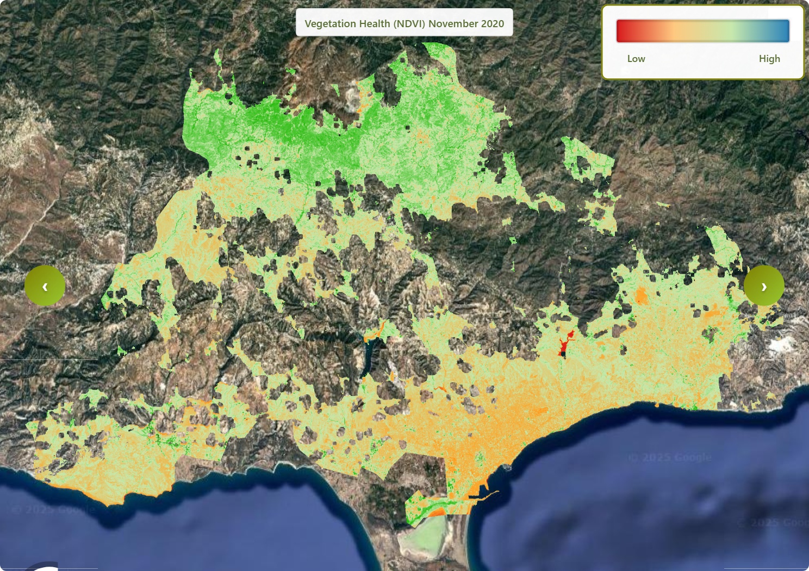Click the middle of the NDVI color bar
Screen dimensions: 809x571
tap(702, 31)
